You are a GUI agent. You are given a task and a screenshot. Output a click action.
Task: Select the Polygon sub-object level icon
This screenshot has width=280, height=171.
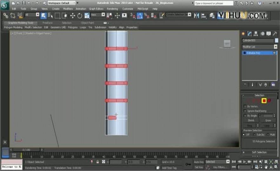[264, 101]
